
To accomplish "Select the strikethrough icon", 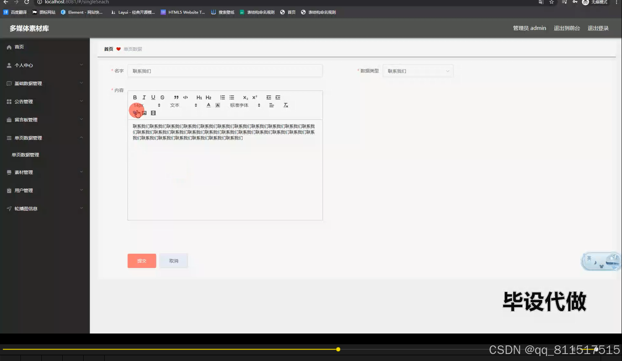I will point(162,97).
